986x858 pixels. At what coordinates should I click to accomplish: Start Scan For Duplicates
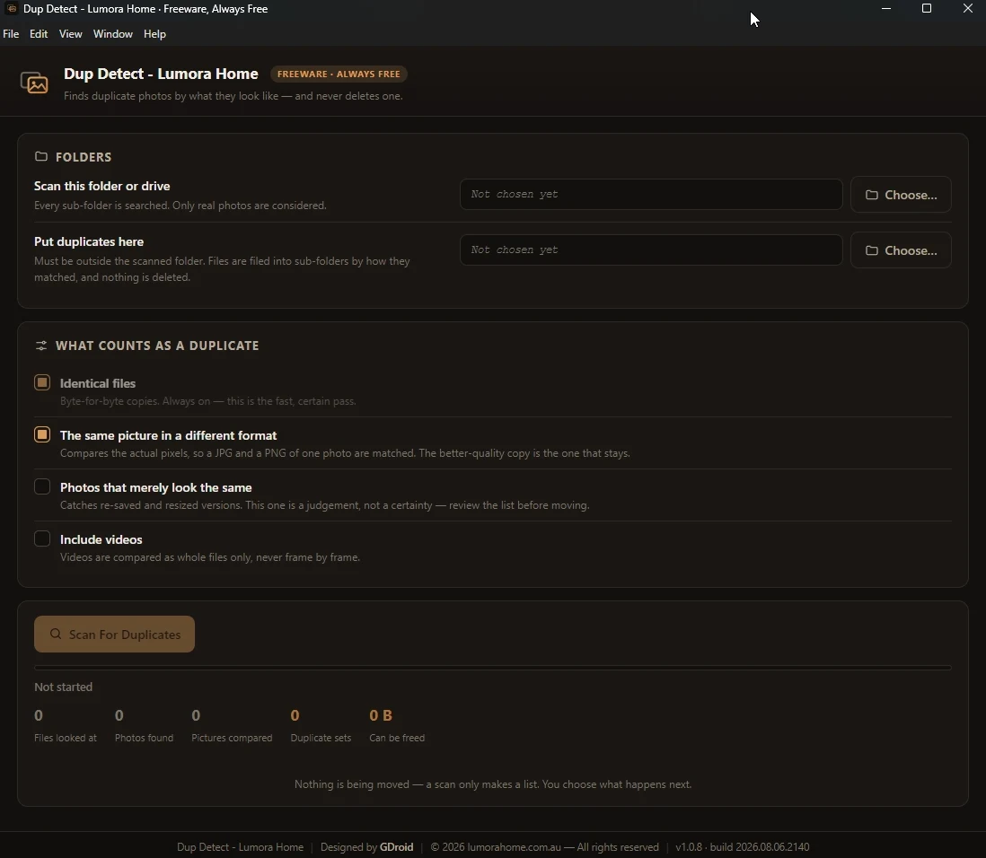(x=114, y=635)
